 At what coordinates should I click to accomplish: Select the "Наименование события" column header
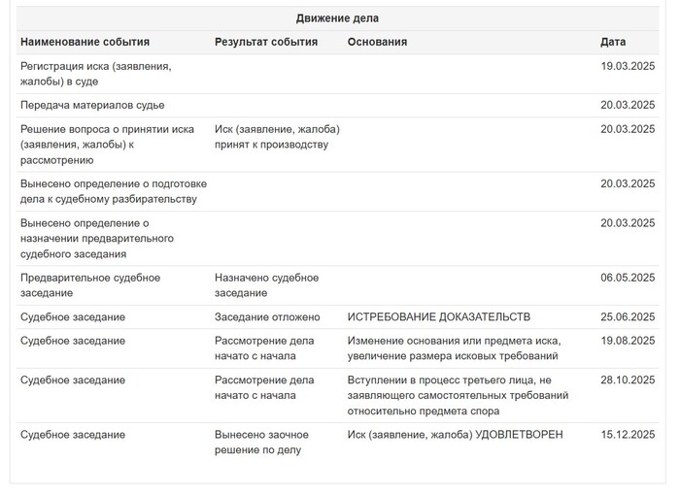click(x=85, y=43)
